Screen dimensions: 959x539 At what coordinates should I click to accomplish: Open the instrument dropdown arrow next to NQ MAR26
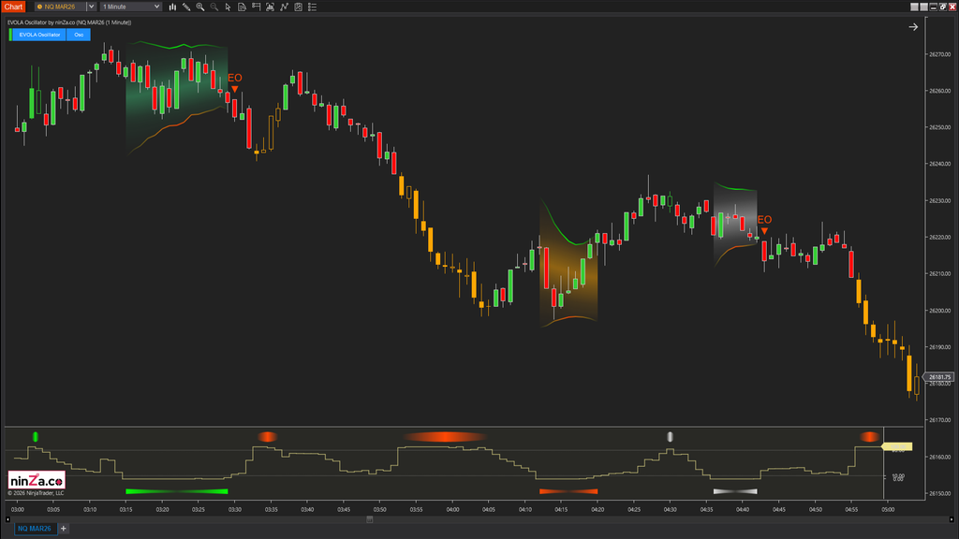click(91, 7)
